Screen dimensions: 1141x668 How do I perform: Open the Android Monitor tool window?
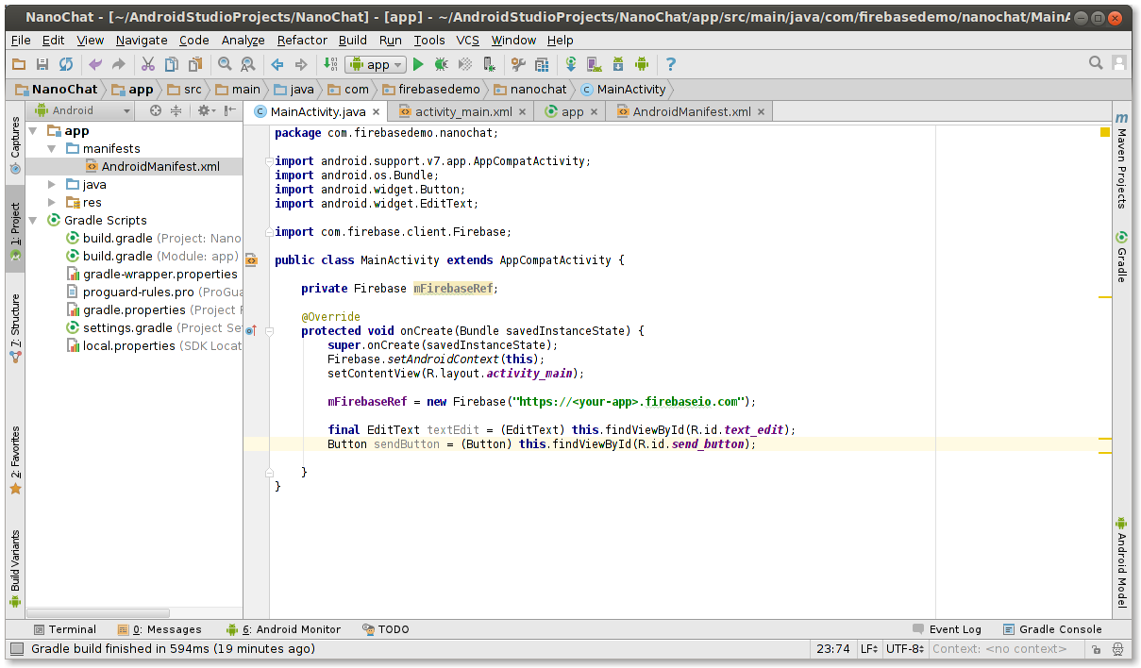click(x=283, y=629)
